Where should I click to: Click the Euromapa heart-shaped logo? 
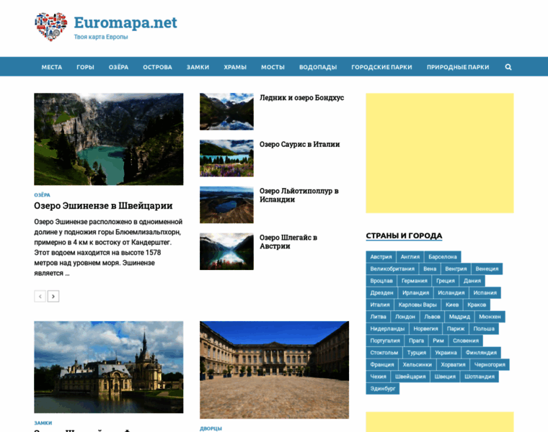(x=51, y=27)
